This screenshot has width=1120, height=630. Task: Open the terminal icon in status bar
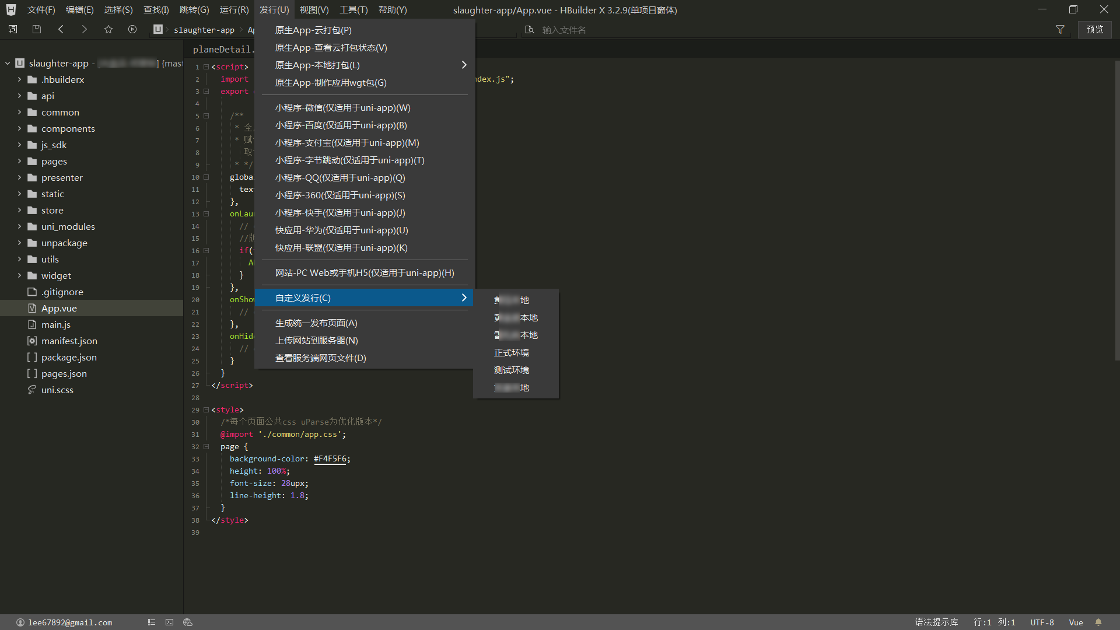point(169,622)
